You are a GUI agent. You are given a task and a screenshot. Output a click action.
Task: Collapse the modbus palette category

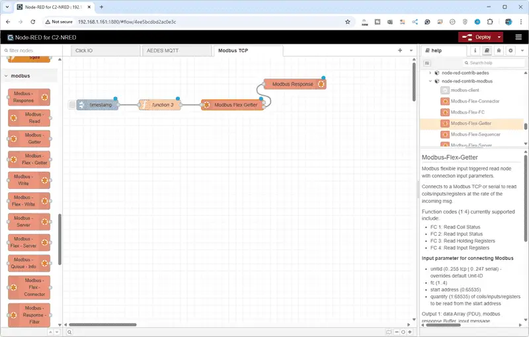click(29, 76)
